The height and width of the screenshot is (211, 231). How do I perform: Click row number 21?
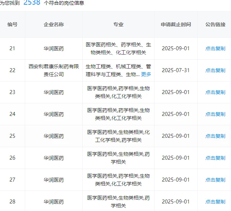click(x=12, y=48)
